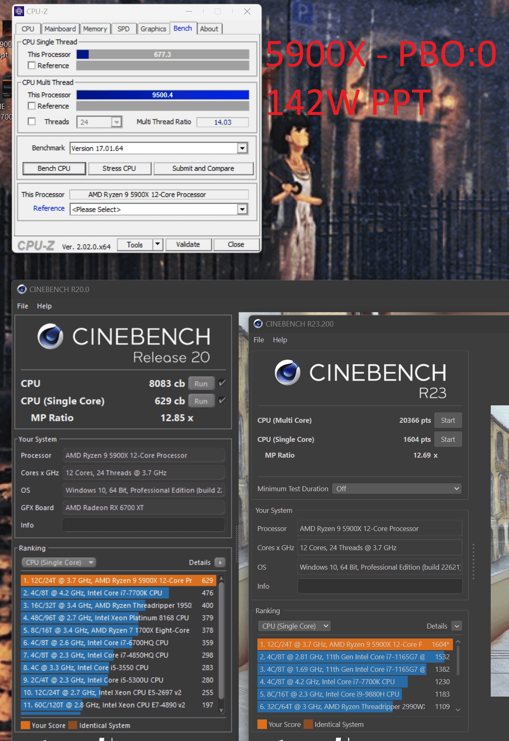Click the large Cinebench Release 20 logo sphere
This screenshot has height=741, width=509.
pos(50,336)
